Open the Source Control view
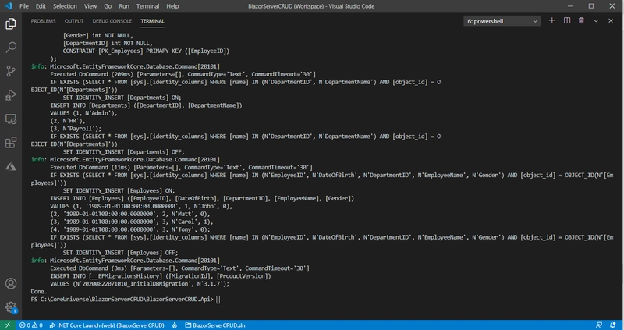 11,72
